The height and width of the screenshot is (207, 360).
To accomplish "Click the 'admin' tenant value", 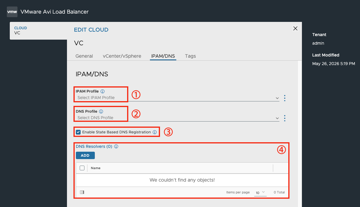I will tap(318, 43).
